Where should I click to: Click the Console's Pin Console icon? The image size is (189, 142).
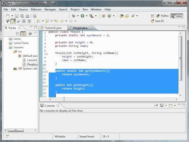(x=156, y=106)
